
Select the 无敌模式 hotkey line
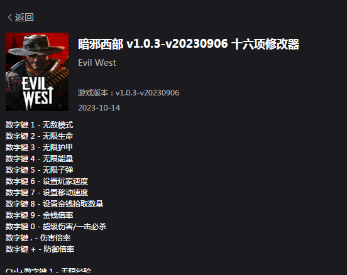39,125
